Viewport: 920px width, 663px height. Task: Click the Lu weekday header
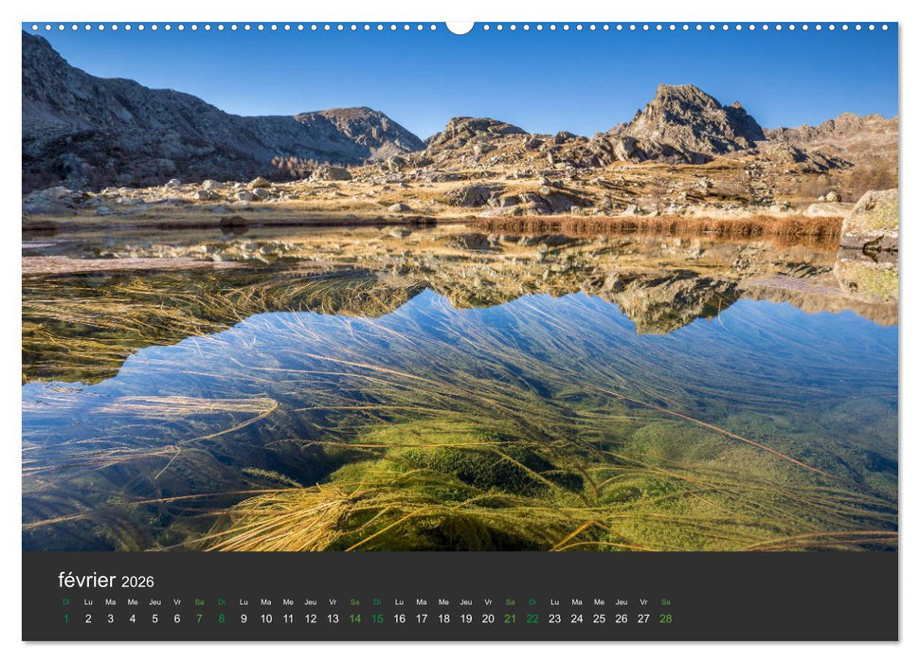88,602
